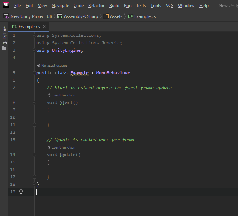This screenshot has width=238, height=216.
Task: Click the 'No asset usages' code lens
Action: (x=54, y=66)
